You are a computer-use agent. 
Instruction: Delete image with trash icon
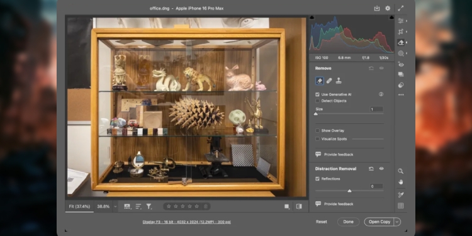point(206,206)
